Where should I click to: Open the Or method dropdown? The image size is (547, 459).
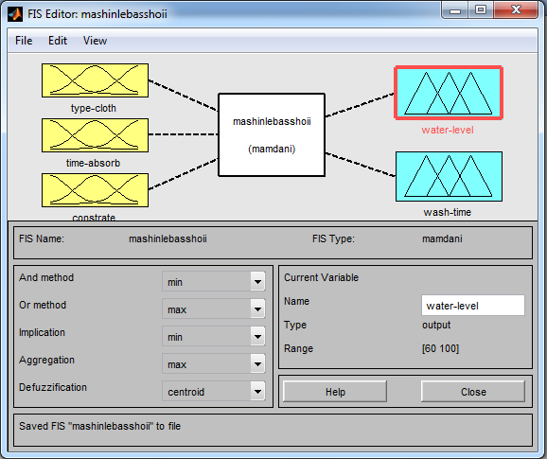214,309
